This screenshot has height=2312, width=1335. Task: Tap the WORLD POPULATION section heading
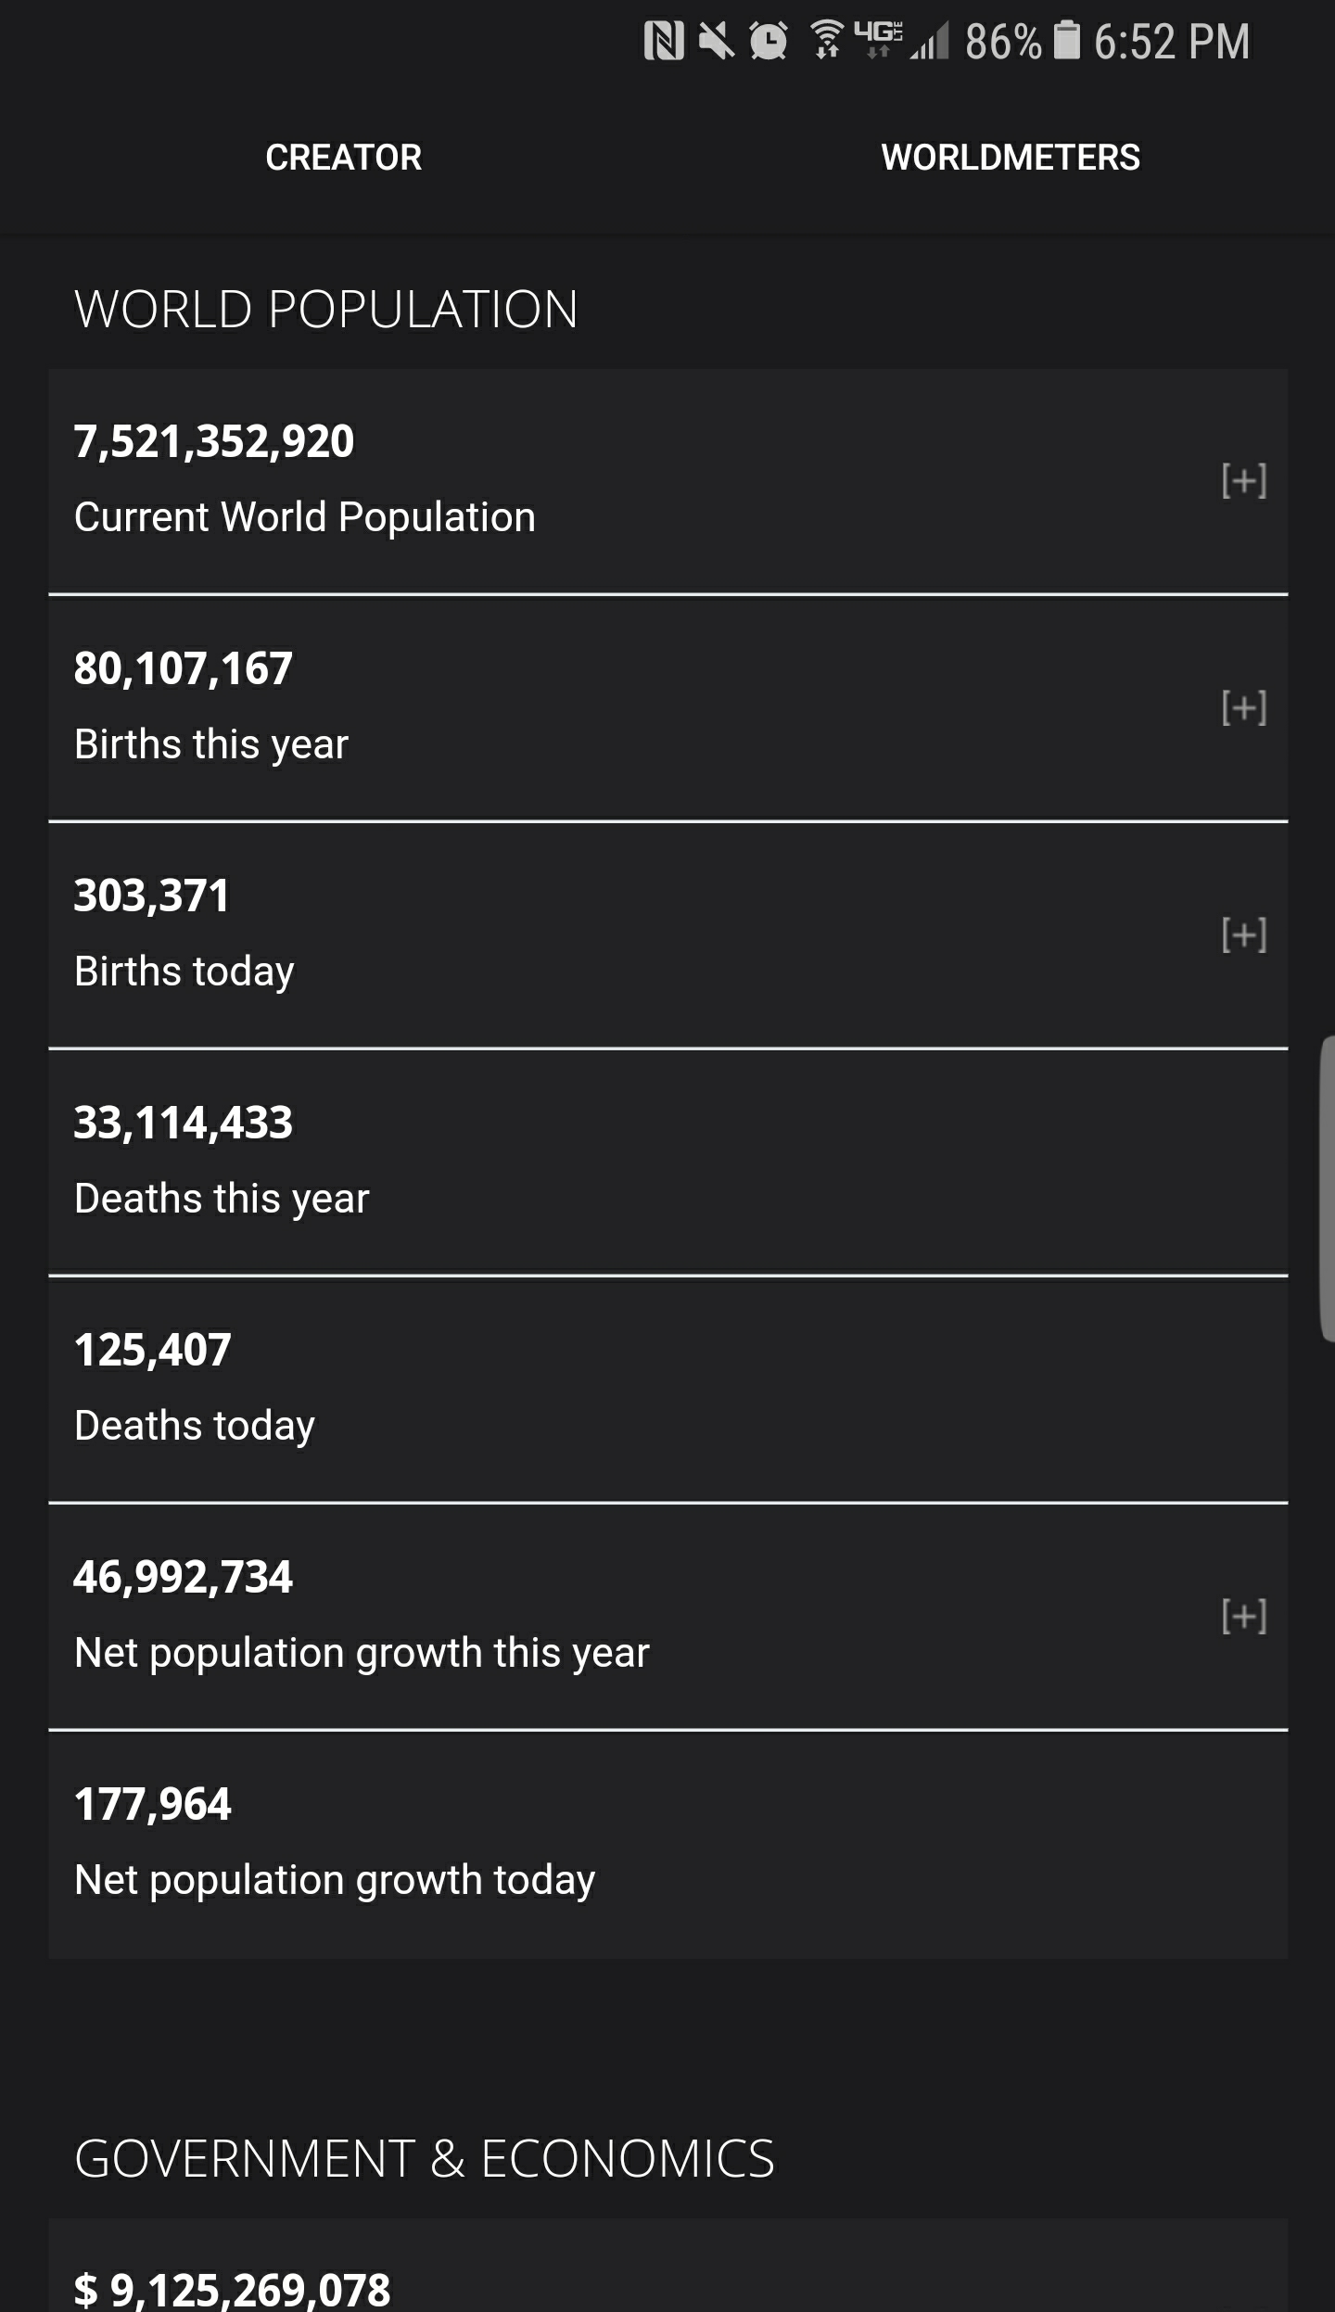pos(326,309)
